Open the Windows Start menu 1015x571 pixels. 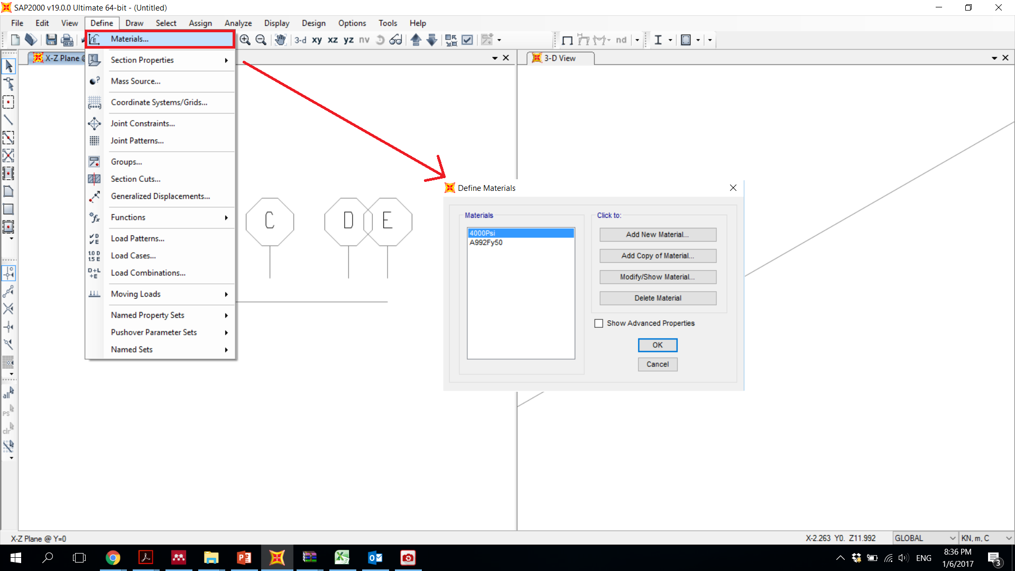click(15, 558)
